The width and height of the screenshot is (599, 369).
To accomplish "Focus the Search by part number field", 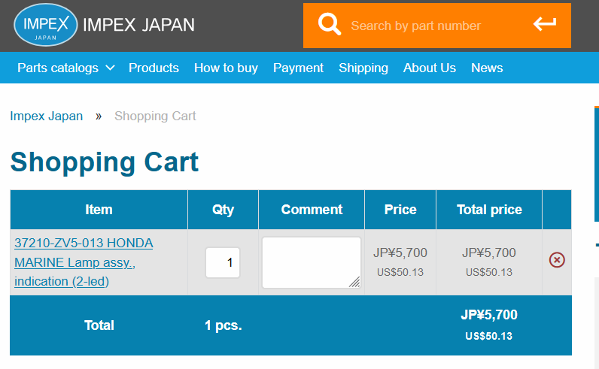I will pos(415,26).
